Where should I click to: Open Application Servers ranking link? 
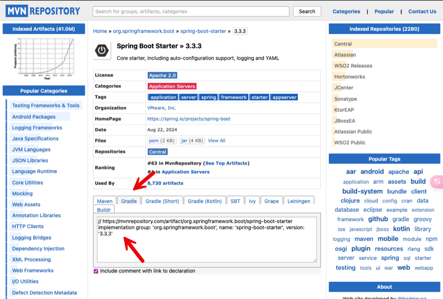[186, 172]
